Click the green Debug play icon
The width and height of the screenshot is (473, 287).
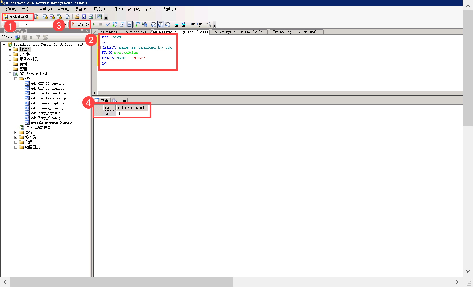pos(94,24)
